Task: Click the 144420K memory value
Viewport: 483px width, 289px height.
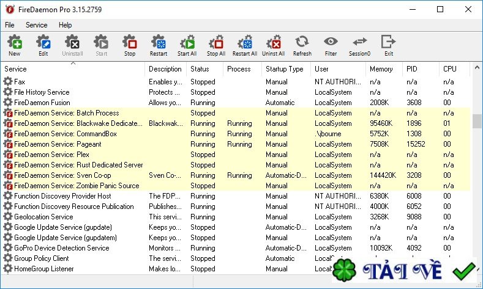Action: coord(383,175)
